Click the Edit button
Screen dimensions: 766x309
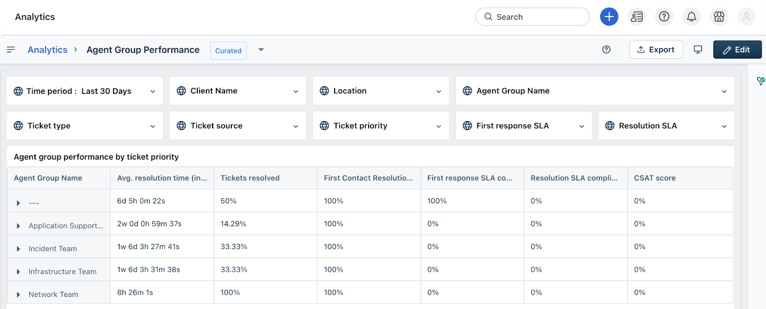click(x=737, y=50)
